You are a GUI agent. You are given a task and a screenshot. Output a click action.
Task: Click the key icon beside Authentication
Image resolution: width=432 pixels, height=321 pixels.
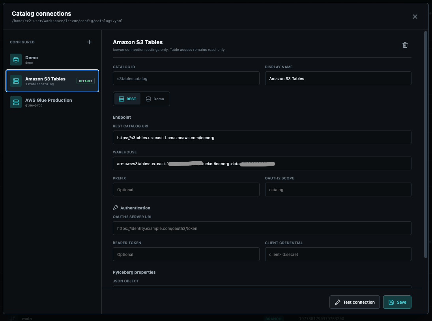tap(116, 207)
